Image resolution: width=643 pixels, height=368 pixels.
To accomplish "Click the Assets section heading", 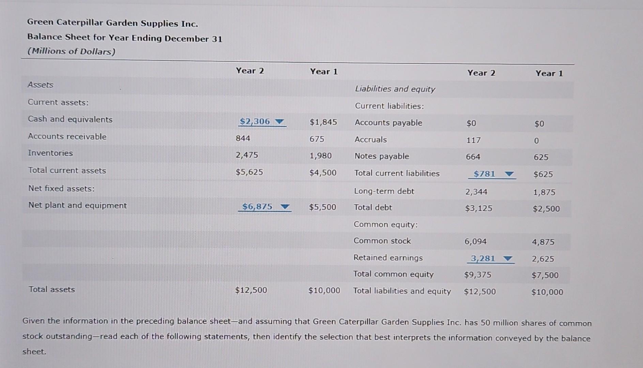I will pos(41,85).
